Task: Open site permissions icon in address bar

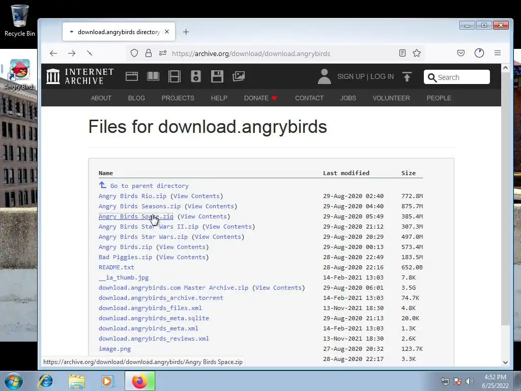Action: click(162, 53)
